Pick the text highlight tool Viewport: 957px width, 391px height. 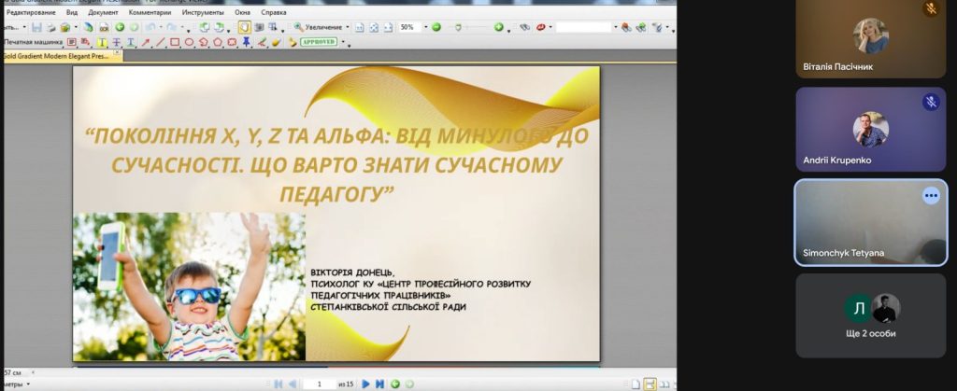tap(103, 42)
